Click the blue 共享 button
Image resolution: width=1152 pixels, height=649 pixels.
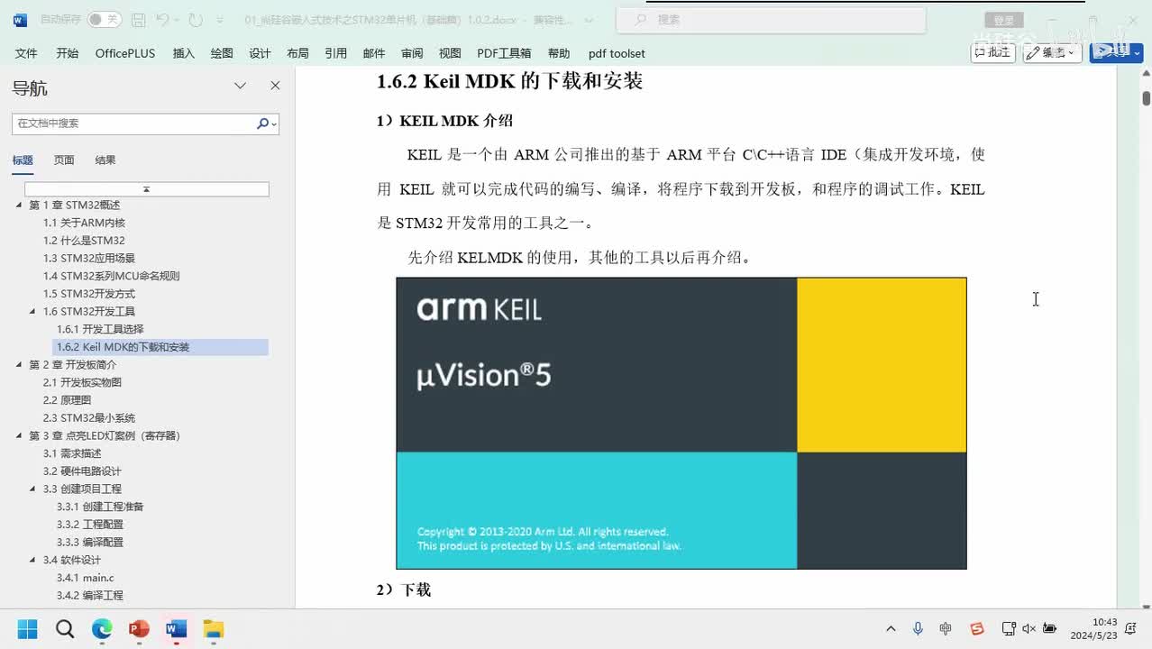1116,52
